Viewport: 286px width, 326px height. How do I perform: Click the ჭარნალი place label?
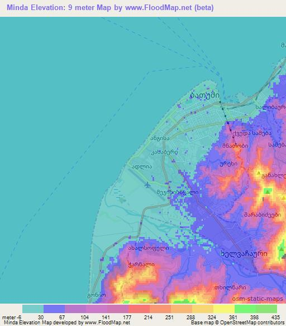[x=141, y=264]
